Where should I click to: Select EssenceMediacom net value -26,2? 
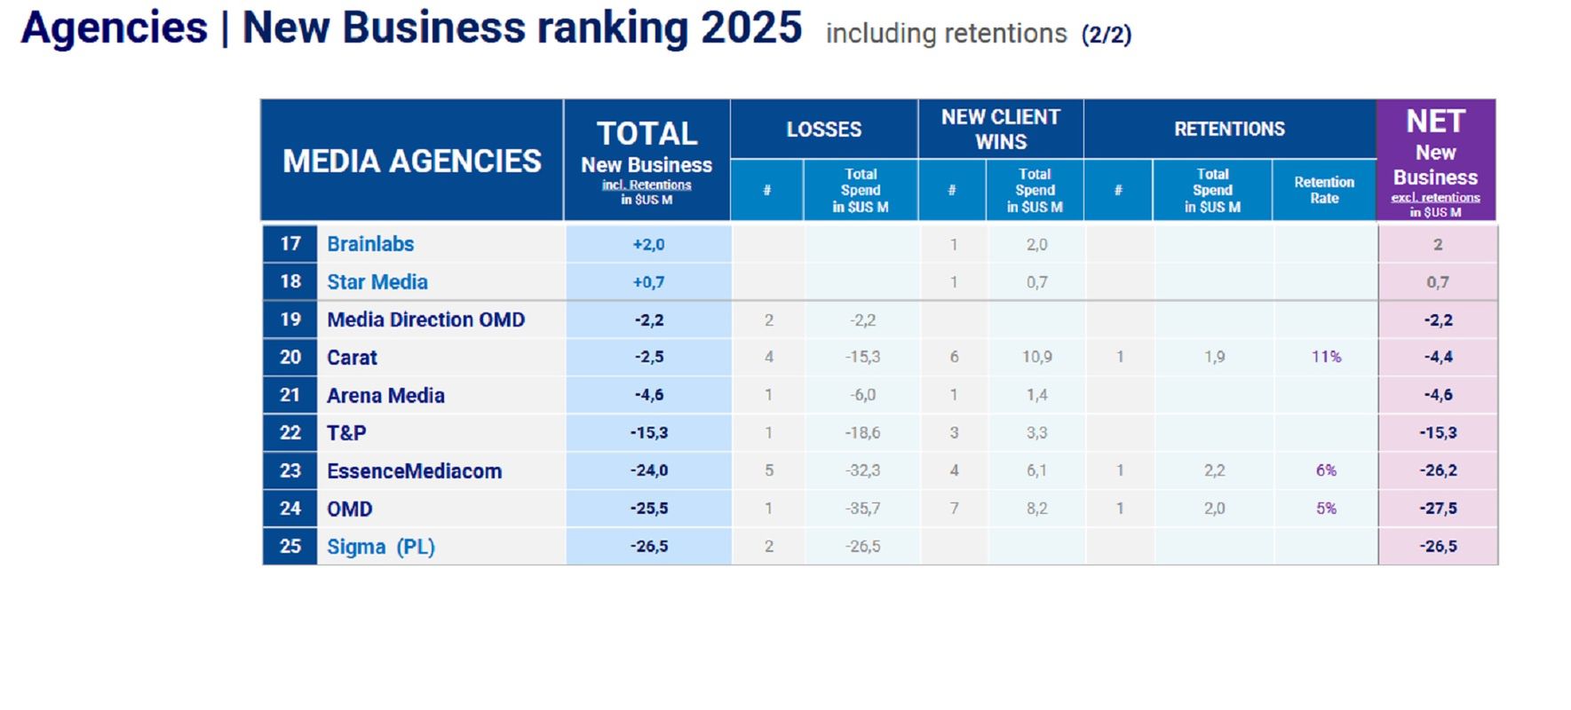coord(1438,470)
